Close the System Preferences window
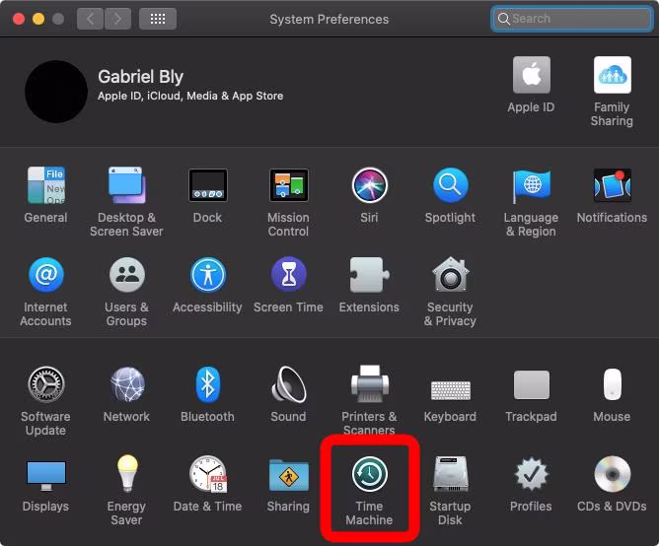Viewport: 659px width, 546px height. [19, 19]
